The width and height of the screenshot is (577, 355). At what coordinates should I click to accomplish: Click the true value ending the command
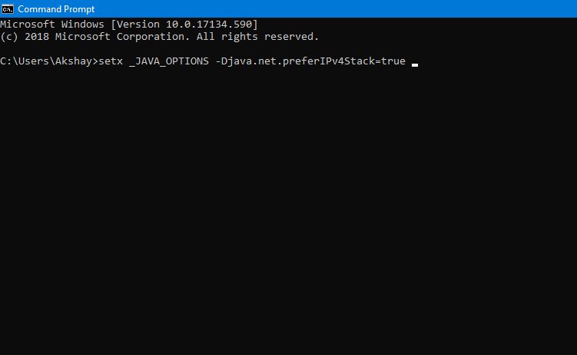(393, 61)
